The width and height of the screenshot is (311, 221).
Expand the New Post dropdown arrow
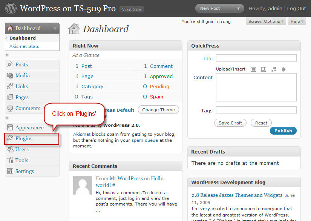[x=239, y=8]
